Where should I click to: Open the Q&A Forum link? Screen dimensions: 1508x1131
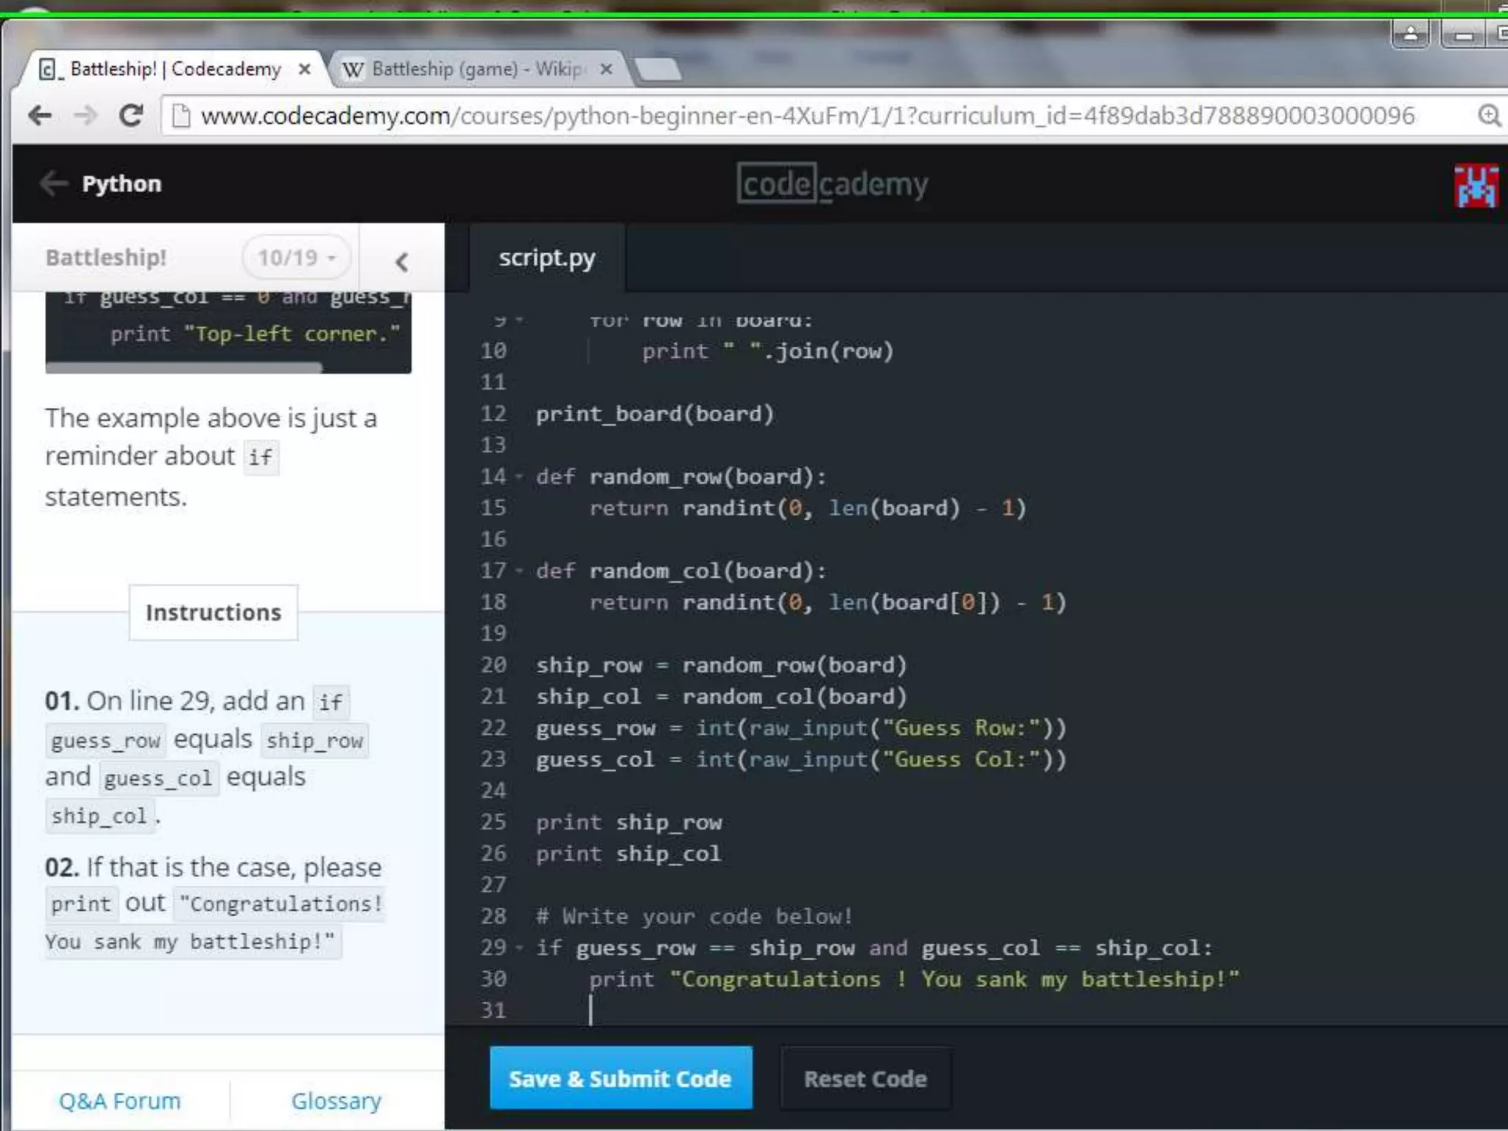pos(119,1101)
